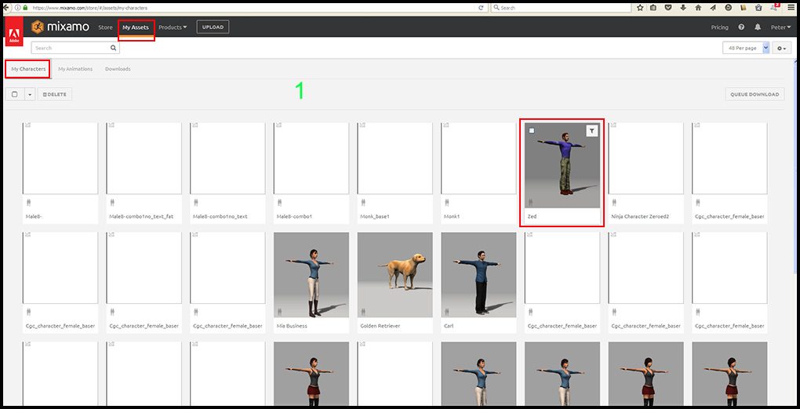The width and height of the screenshot is (800, 409).
Task: Open the help question mark icon
Action: 741,27
